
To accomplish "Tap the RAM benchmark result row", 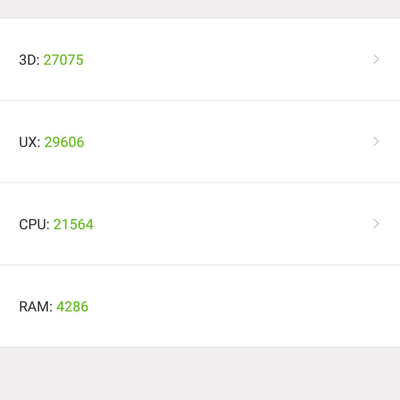I will 200,306.
